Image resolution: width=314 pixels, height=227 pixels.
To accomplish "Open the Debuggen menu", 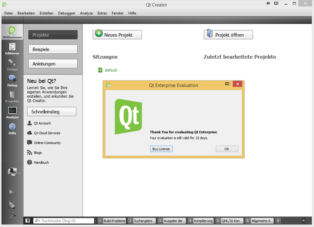I will 66,13.
